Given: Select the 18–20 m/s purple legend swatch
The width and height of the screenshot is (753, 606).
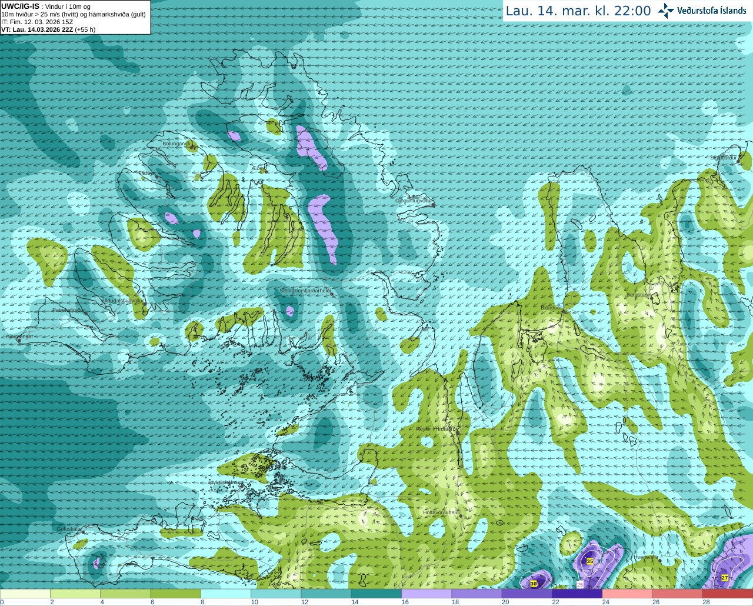Looking at the screenshot, I should click(x=477, y=593).
